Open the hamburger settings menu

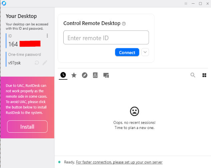pos(186,4)
